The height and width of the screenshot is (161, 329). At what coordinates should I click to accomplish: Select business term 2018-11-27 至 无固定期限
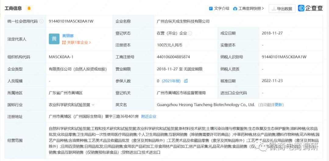pyautogui.click(x=180, y=69)
